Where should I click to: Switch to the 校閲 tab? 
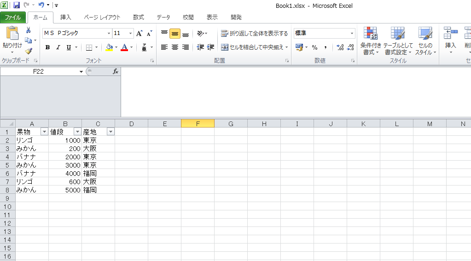point(188,17)
